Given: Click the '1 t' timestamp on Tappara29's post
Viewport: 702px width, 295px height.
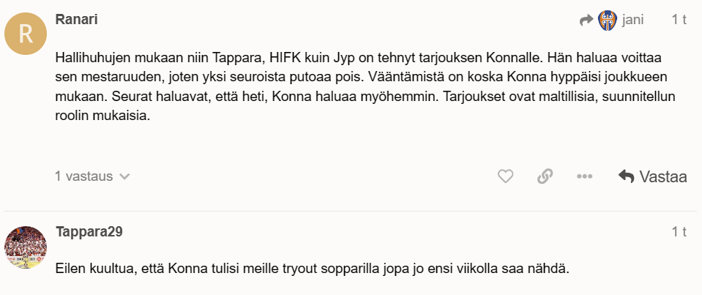Looking at the screenshot, I should [679, 233].
